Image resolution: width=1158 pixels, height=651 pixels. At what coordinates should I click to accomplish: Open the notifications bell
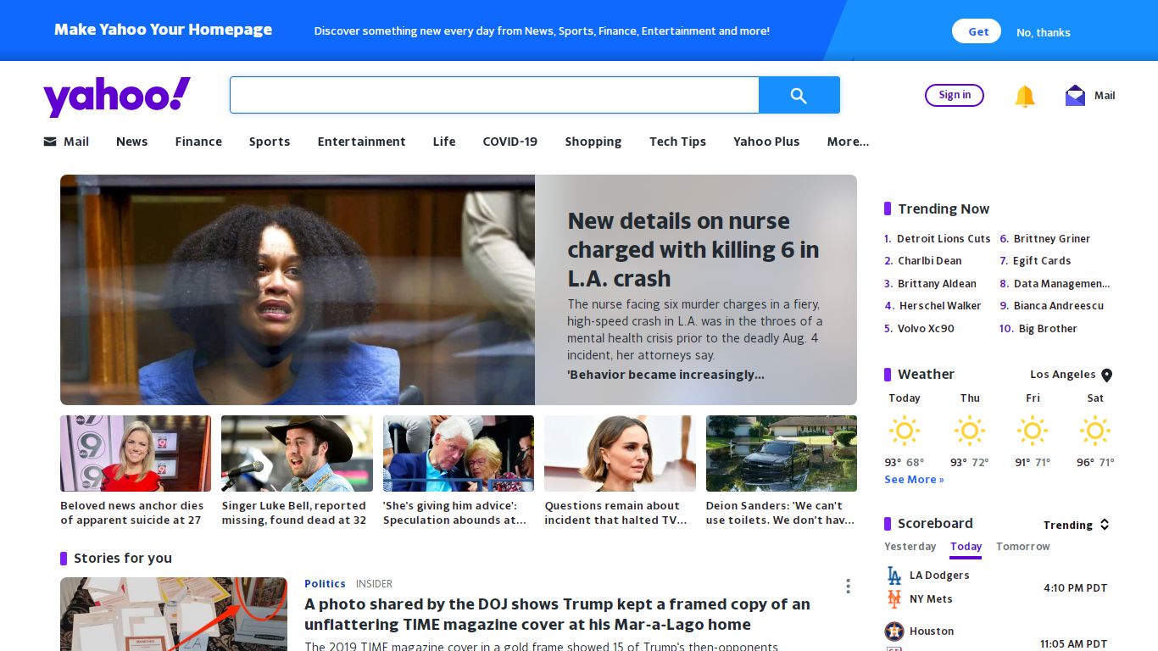(1025, 96)
